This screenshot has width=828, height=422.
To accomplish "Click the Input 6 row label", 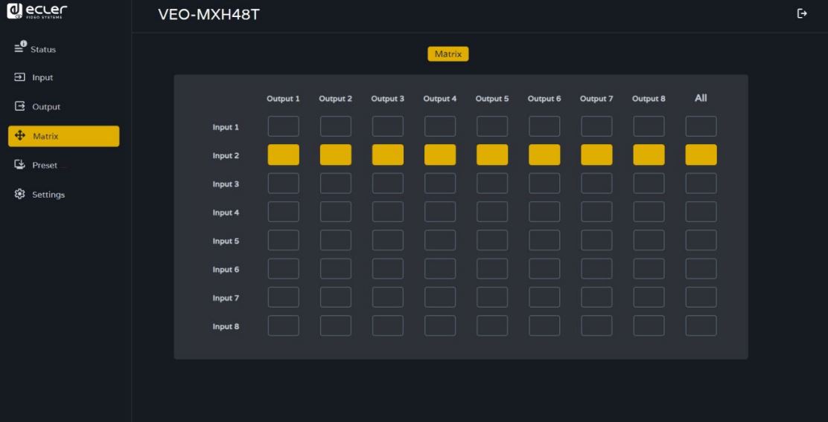I will point(226,269).
